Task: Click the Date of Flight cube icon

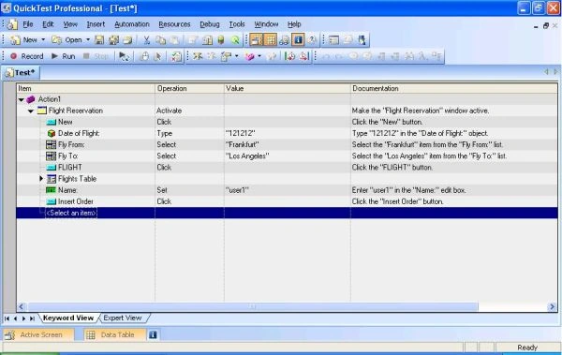Action: coord(52,133)
